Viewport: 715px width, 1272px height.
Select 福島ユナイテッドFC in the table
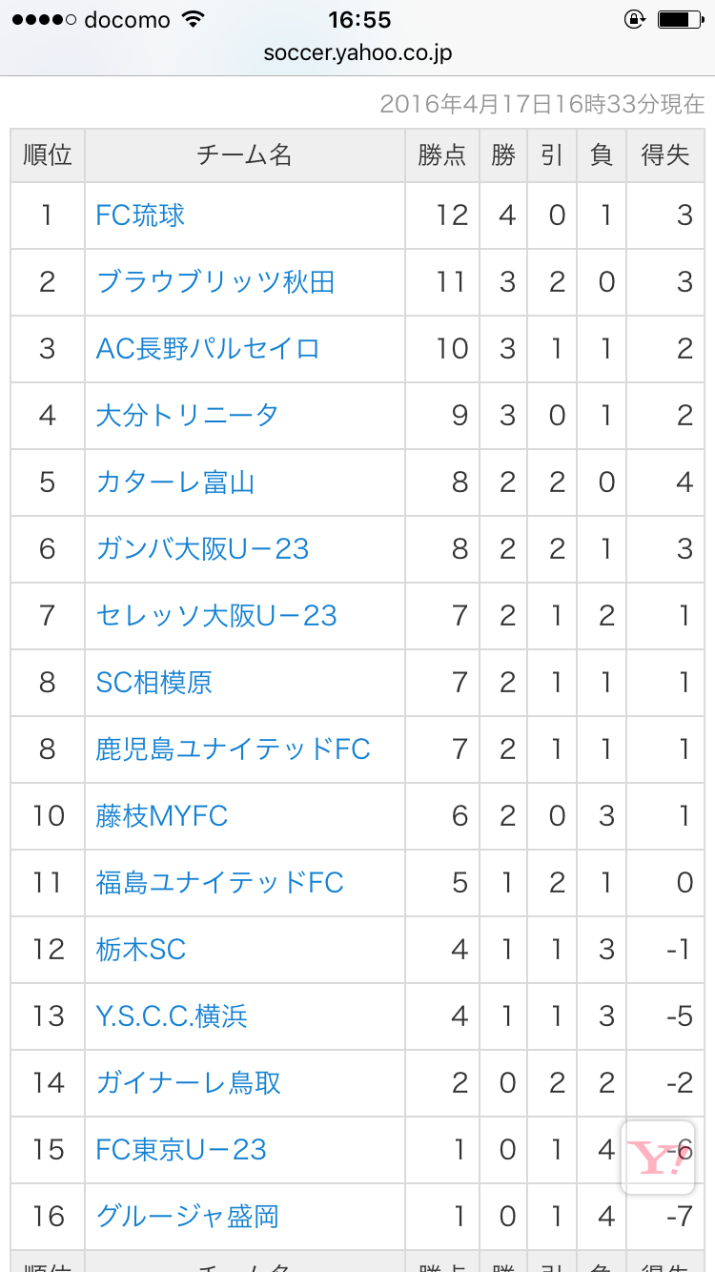tap(219, 883)
